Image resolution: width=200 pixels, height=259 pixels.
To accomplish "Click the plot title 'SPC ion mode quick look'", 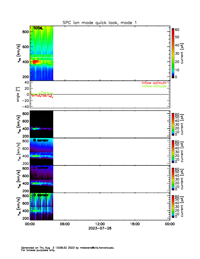I will pos(100,22).
